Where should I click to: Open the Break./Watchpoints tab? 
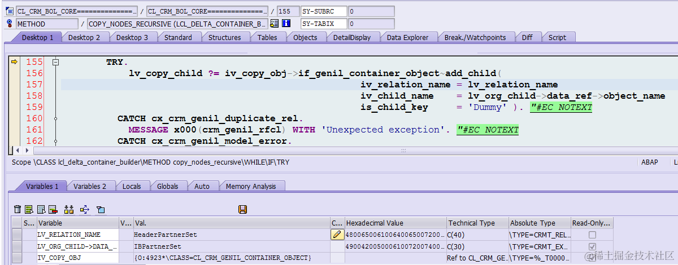pyautogui.click(x=475, y=37)
